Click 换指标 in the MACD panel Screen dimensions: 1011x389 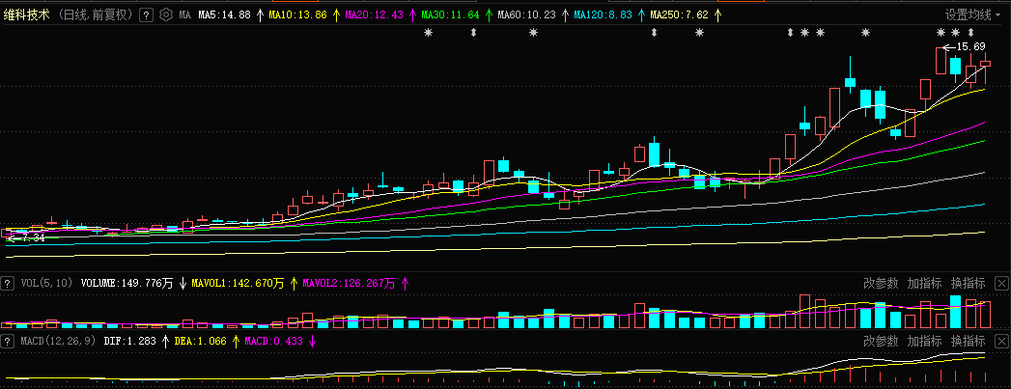pos(968,342)
